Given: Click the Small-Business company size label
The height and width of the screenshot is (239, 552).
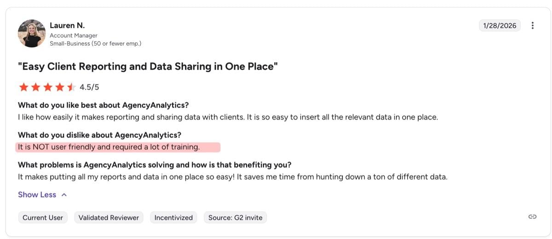Looking at the screenshot, I should [95, 44].
